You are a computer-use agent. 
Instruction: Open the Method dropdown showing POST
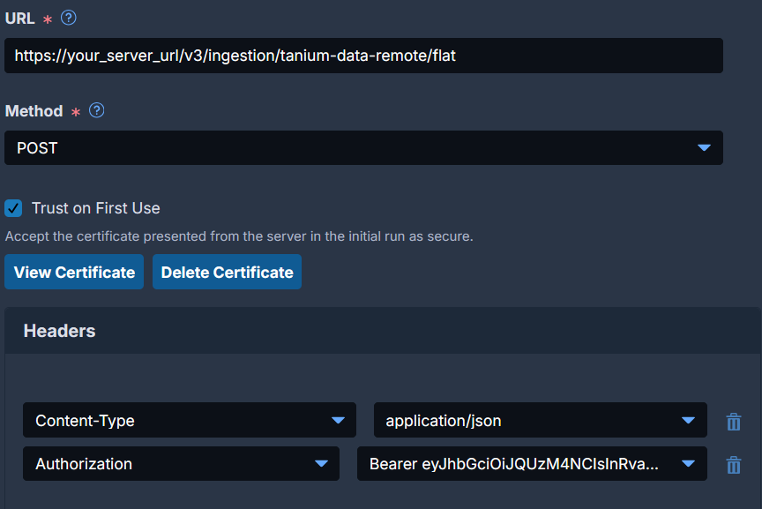click(363, 148)
